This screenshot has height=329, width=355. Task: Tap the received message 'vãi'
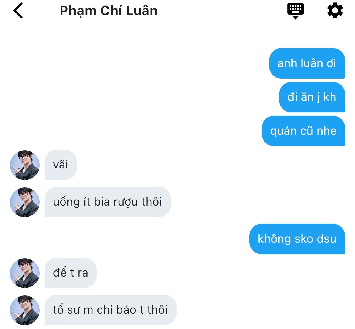point(61,165)
